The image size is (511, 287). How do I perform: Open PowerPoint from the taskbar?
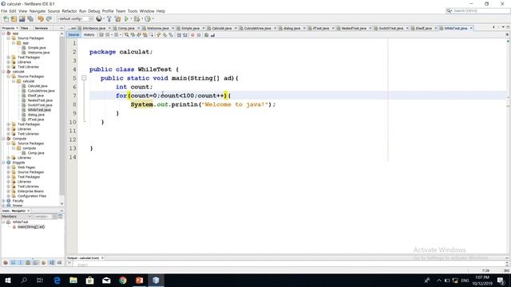pos(139,280)
